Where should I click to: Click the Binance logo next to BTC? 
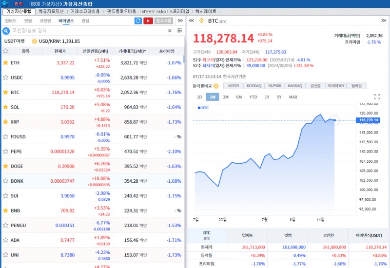coord(201,21)
